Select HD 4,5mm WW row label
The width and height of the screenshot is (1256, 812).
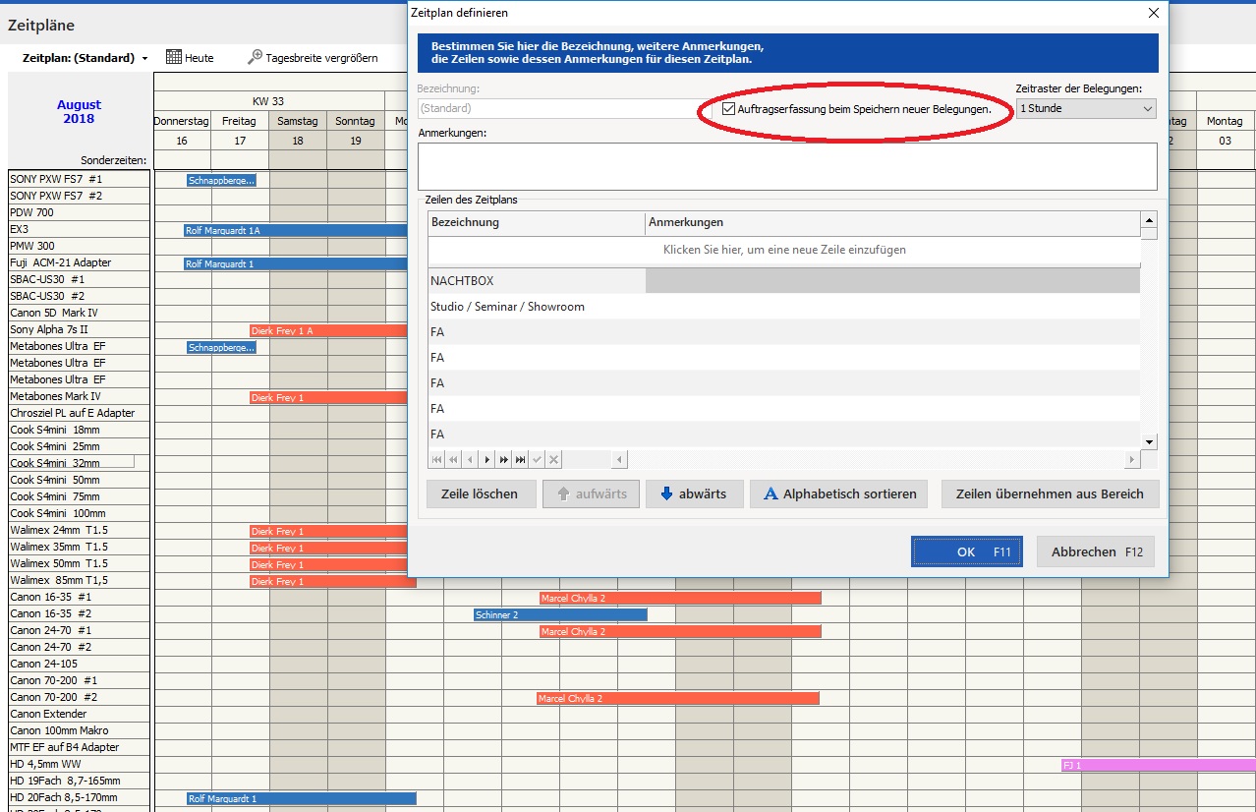pyautogui.click(x=80, y=764)
